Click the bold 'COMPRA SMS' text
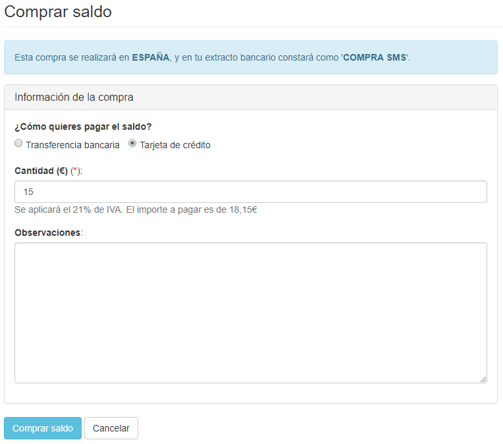The image size is (503, 444). point(375,57)
